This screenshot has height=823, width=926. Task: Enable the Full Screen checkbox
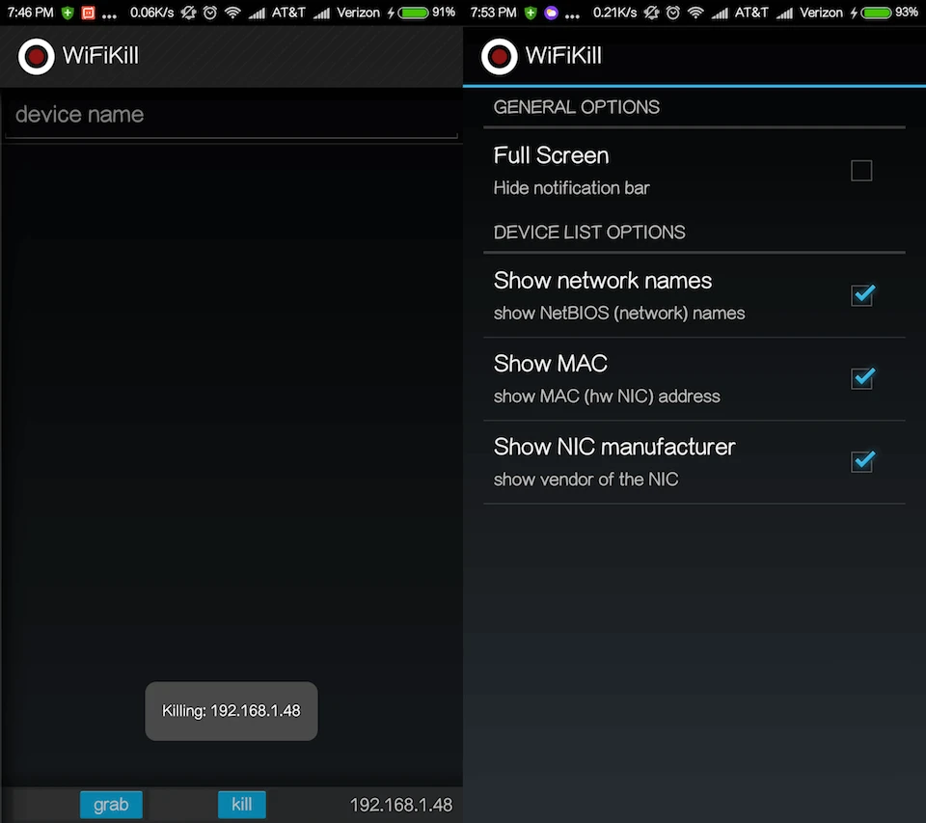(861, 171)
